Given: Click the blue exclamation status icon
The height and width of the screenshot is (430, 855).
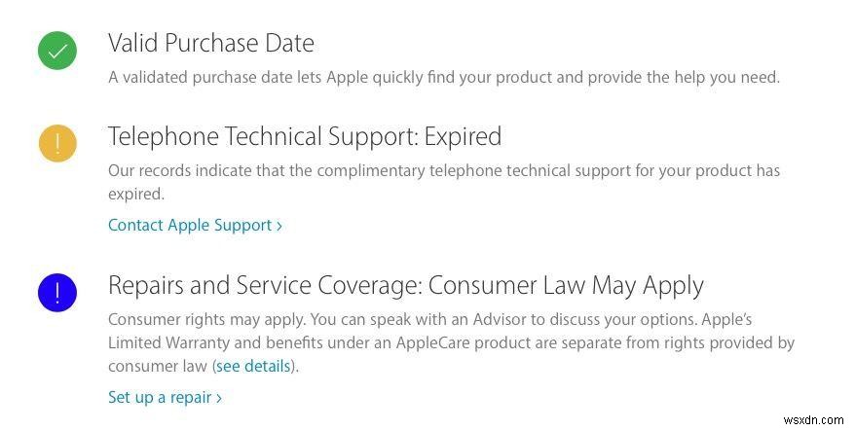Looking at the screenshot, I should click(57, 292).
